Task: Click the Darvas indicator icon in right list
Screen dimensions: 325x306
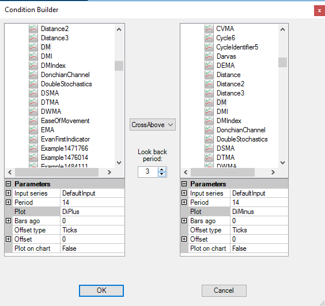Action: (x=209, y=56)
